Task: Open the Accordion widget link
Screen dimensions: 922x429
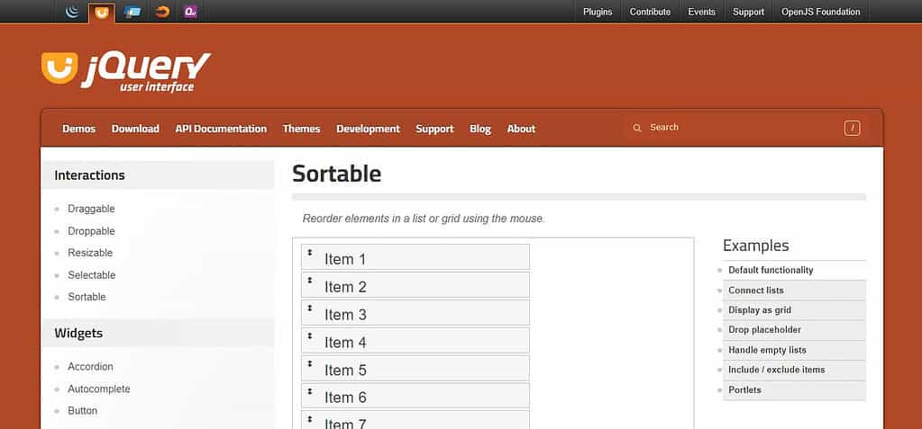Action: [90, 367]
